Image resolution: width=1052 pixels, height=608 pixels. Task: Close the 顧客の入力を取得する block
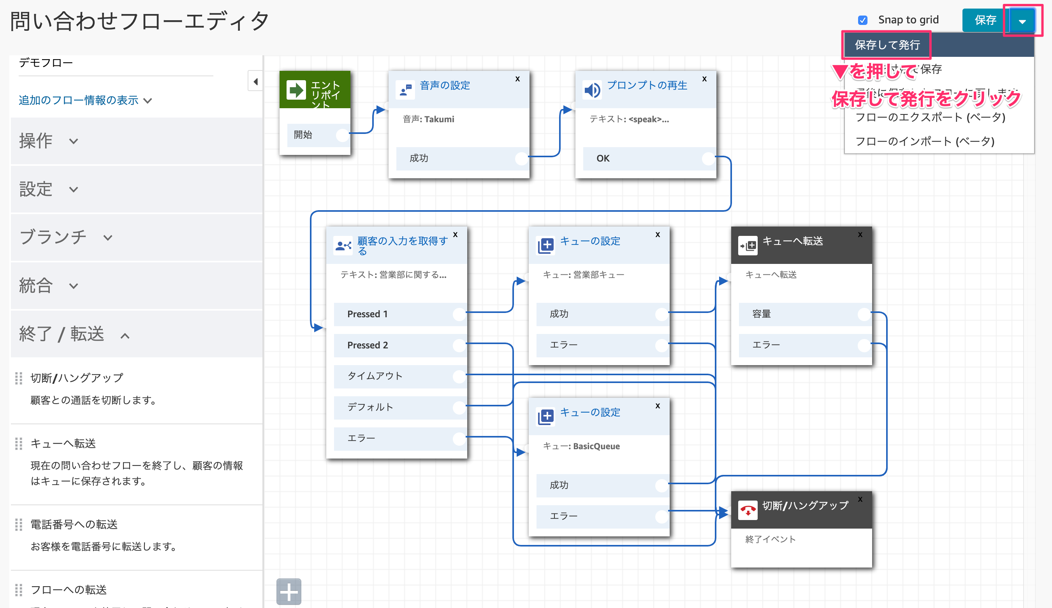click(456, 235)
